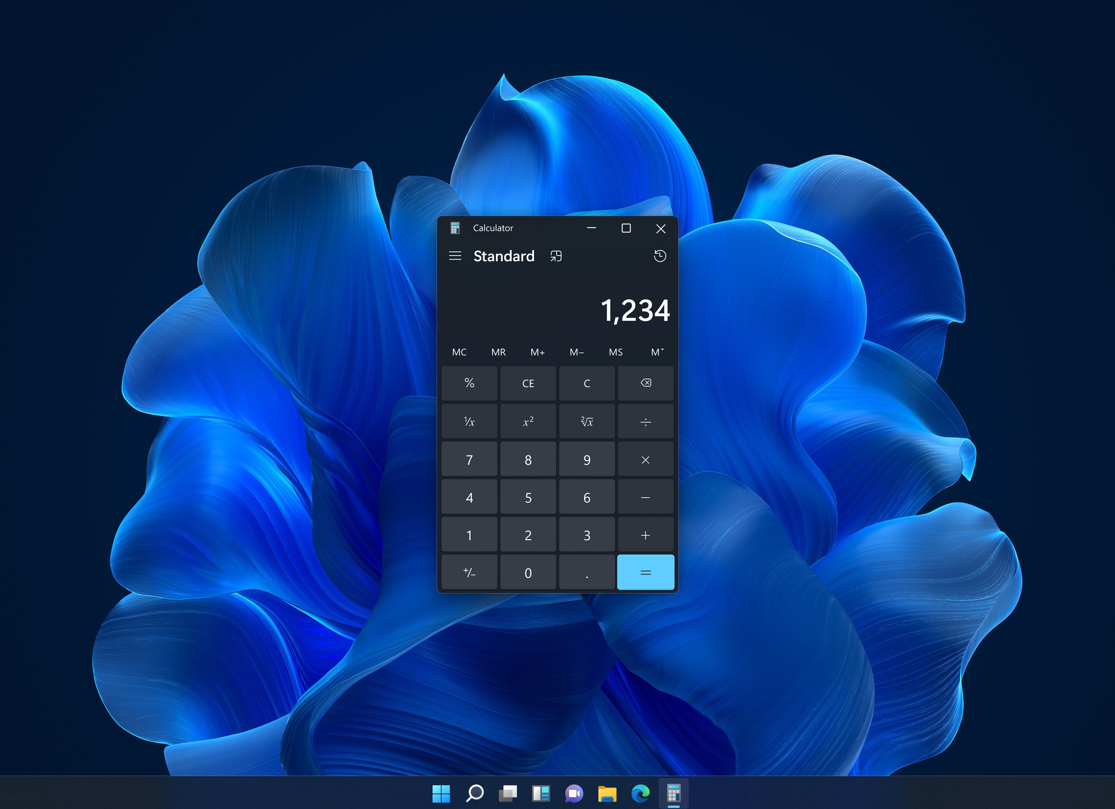
Task: Tap the number 2 key
Action: click(x=528, y=535)
